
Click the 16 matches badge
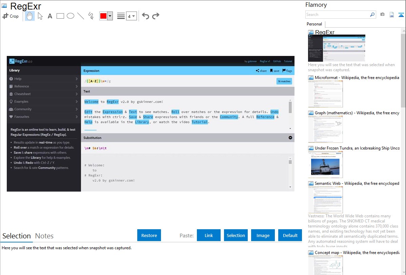(x=284, y=81)
